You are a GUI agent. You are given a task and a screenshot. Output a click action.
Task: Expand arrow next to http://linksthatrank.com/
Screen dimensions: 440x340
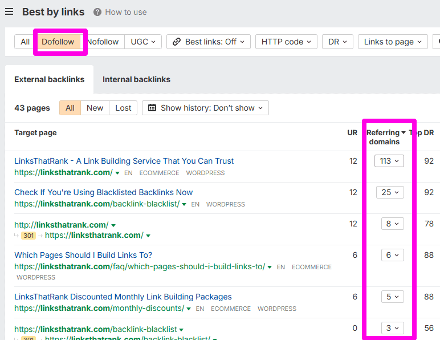click(x=113, y=225)
